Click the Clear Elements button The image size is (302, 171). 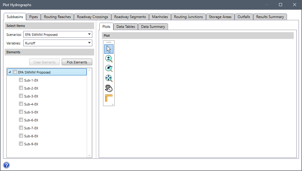click(44, 62)
